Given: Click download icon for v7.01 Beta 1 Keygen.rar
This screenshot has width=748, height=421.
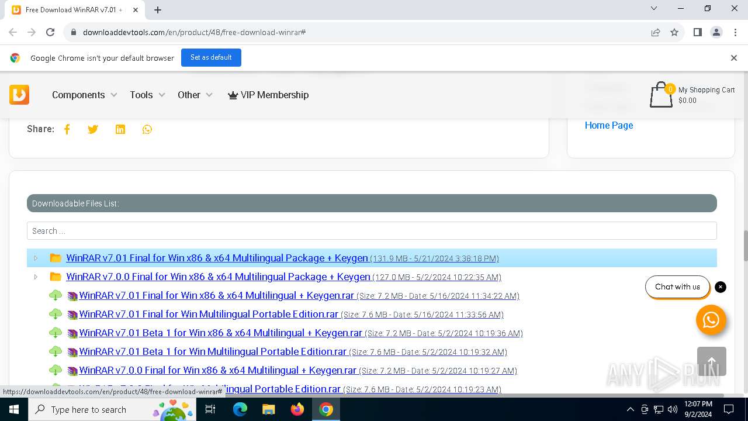Looking at the screenshot, I should point(56,333).
